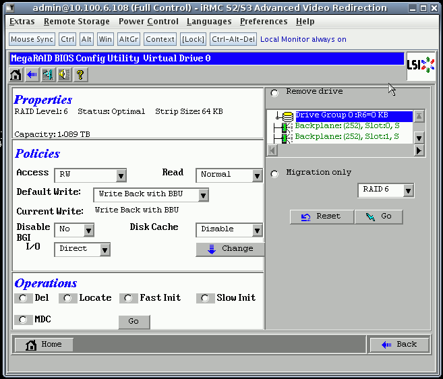Click the Capacity: 1.089 TB text
The image size is (443, 379).
pyautogui.click(x=53, y=134)
